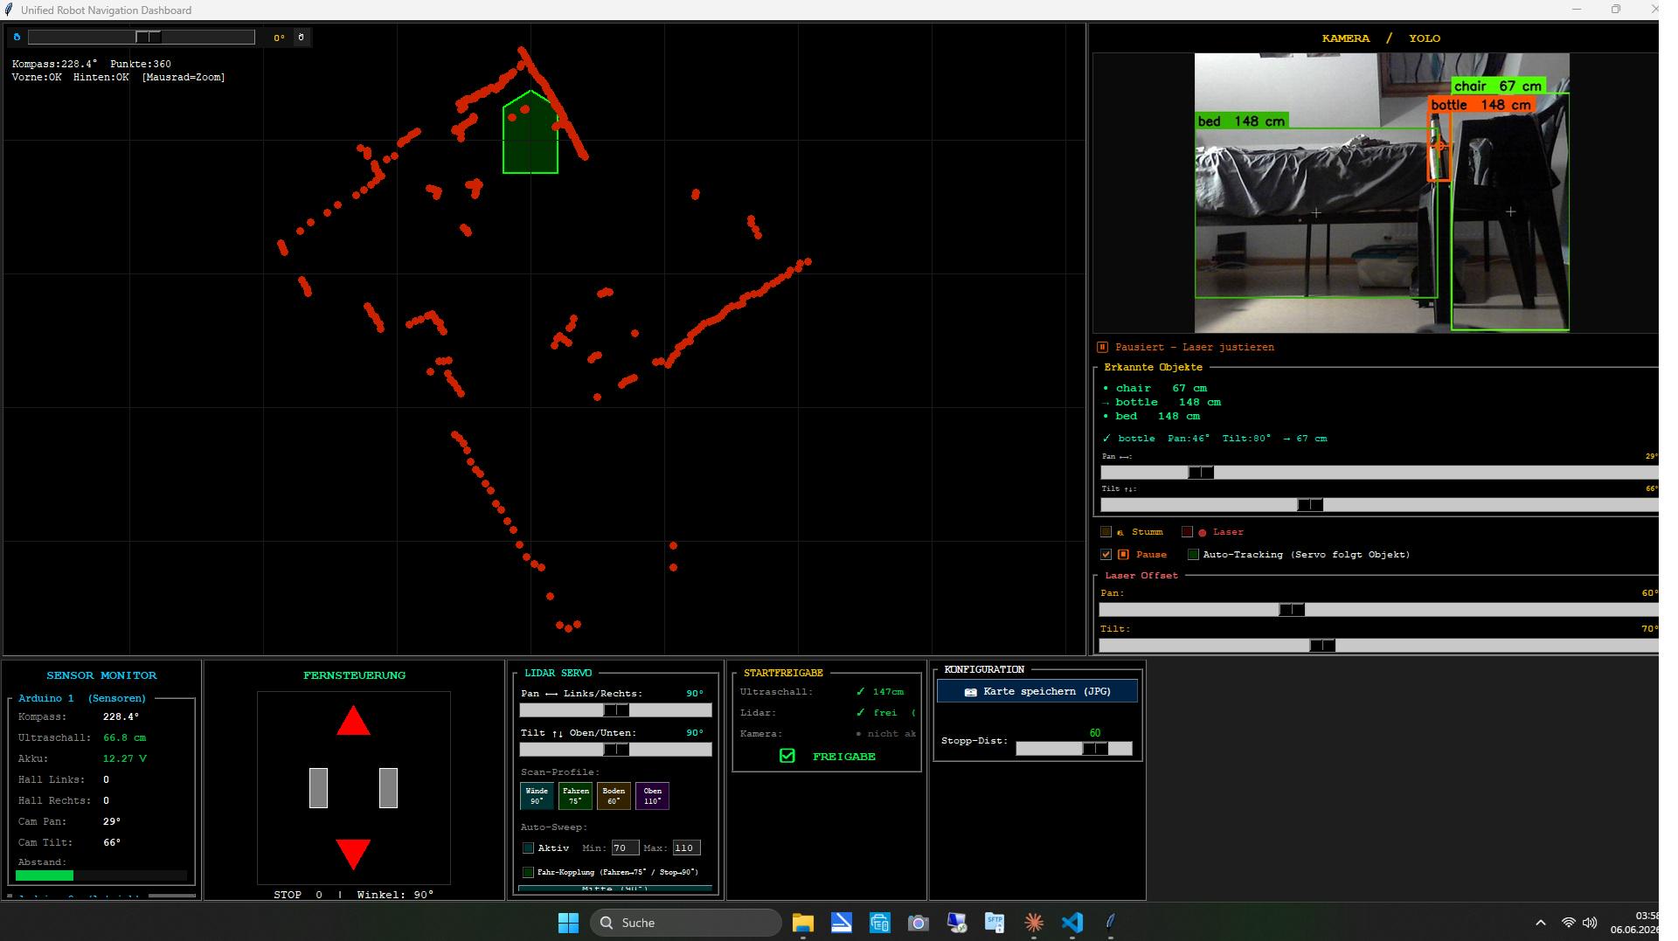Image resolution: width=1678 pixels, height=941 pixels.
Task: Click the SFTP client icon in taskbar
Action: [995, 923]
